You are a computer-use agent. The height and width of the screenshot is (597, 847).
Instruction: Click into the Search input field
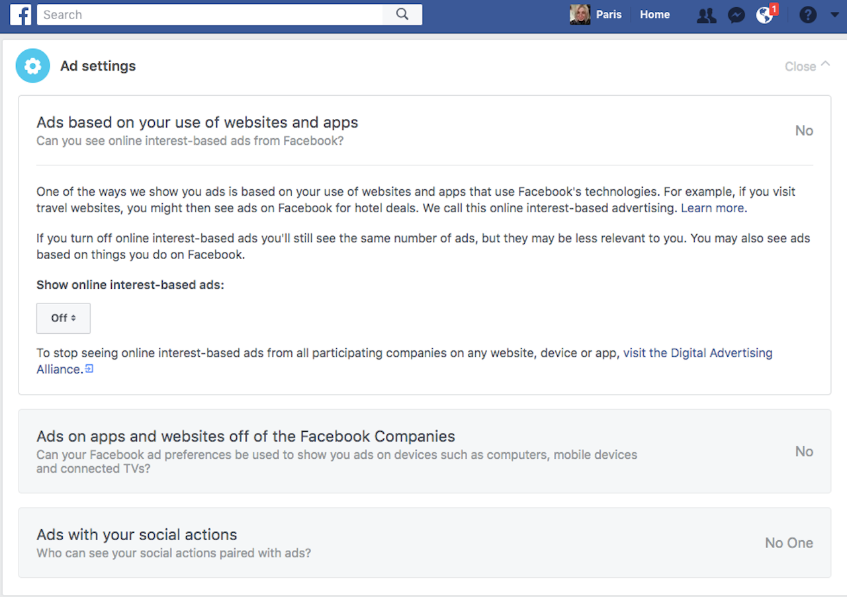coord(210,15)
